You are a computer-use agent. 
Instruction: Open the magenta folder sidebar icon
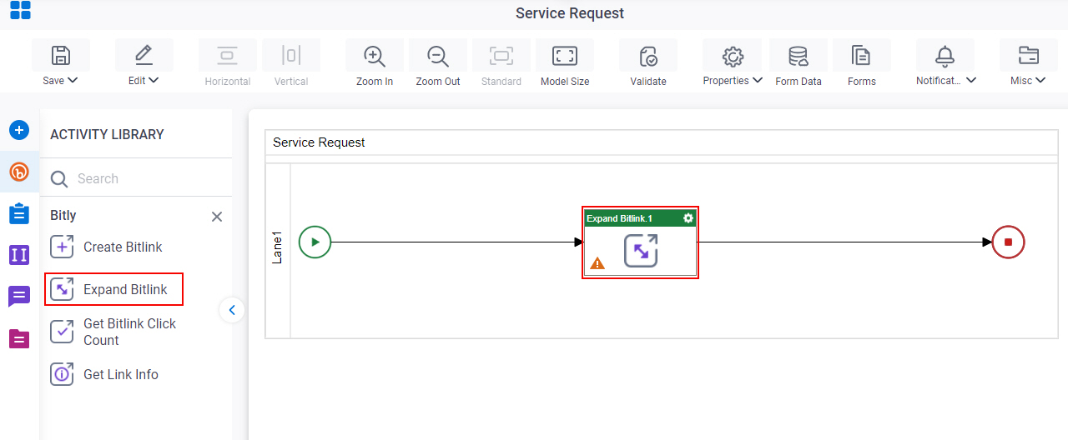click(x=19, y=338)
